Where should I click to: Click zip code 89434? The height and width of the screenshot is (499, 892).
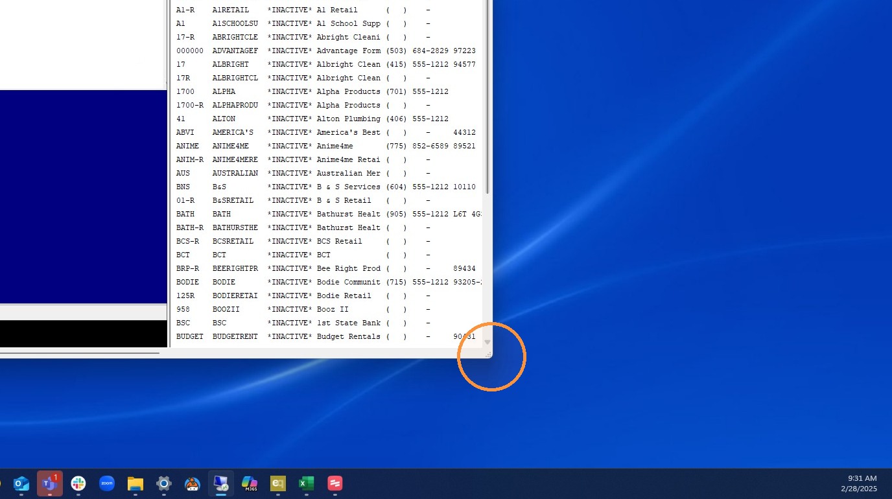(x=464, y=268)
